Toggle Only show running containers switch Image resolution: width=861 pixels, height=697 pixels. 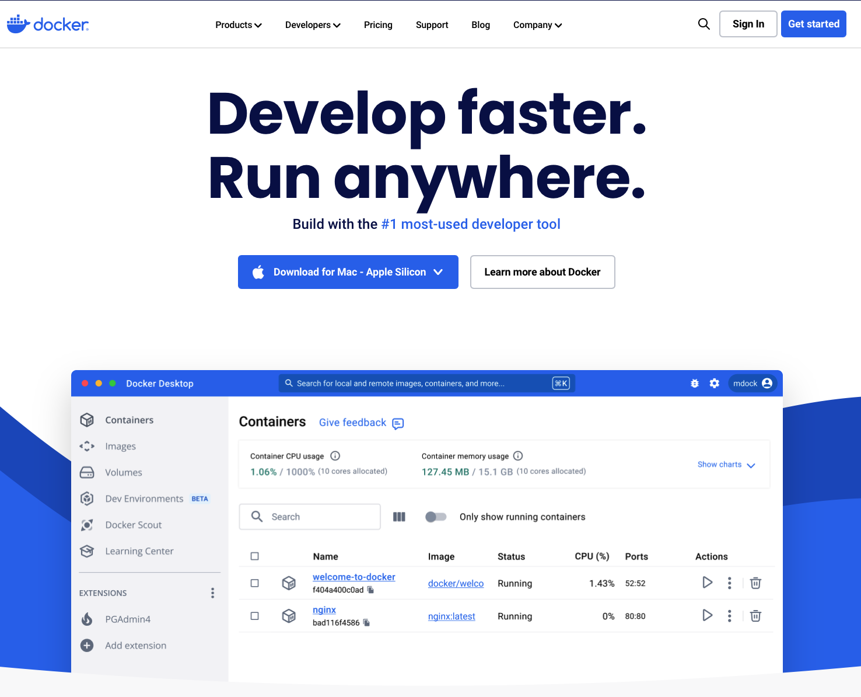coord(436,517)
